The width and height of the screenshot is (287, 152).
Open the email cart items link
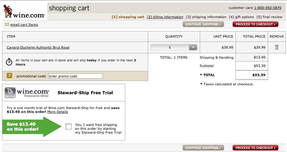pyautogui.click(x=24, y=25)
